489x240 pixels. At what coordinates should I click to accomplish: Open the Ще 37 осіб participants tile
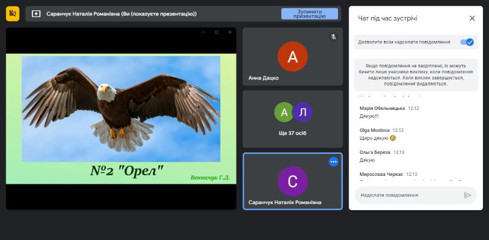pyautogui.click(x=293, y=119)
